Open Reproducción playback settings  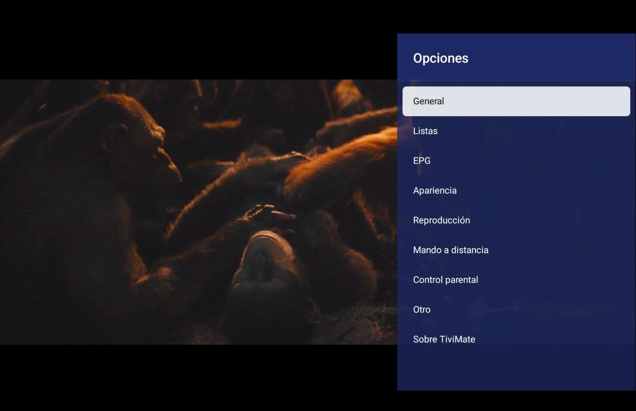(x=516, y=220)
